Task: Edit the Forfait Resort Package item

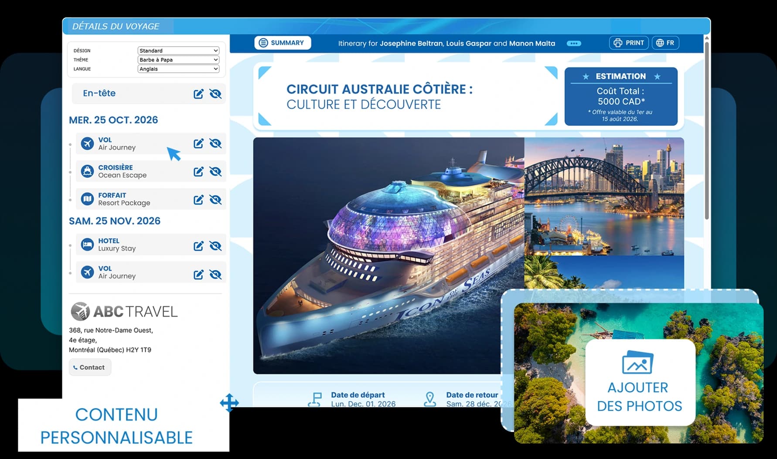Action: [x=198, y=200]
